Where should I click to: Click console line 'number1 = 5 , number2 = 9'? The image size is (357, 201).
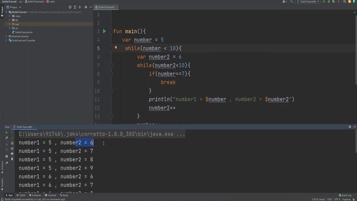click(56, 168)
